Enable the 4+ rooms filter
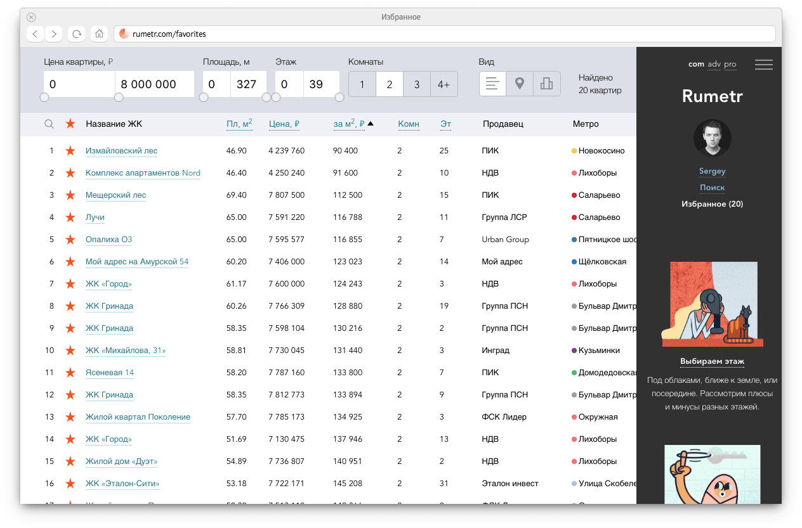 pos(444,84)
